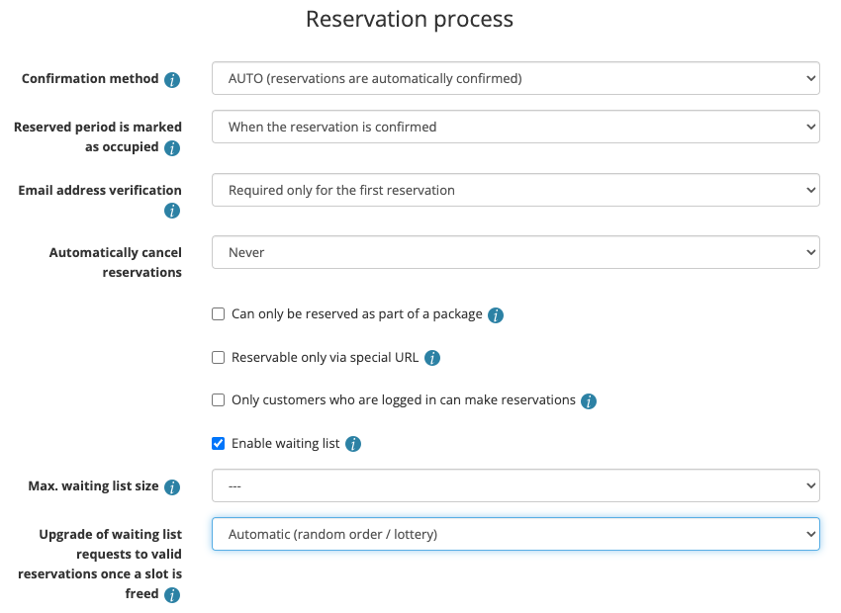This screenshot has width=841, height=613.
Task: Click info icon next to Confirmation method
Action: point(172,80)
